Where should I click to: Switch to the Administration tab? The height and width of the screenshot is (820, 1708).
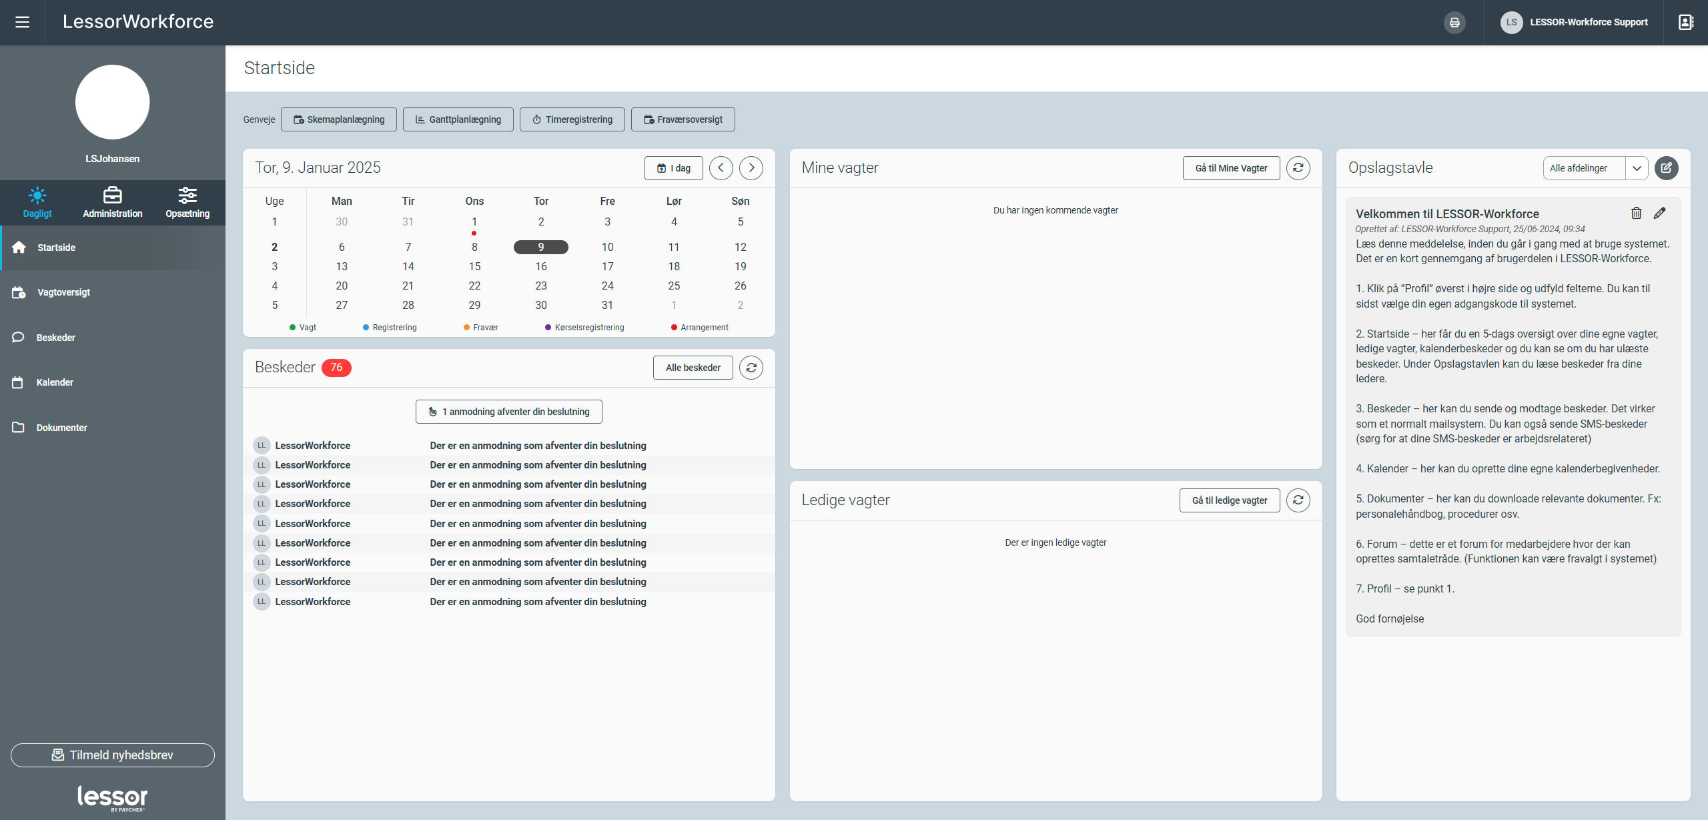tap(112, 203)
